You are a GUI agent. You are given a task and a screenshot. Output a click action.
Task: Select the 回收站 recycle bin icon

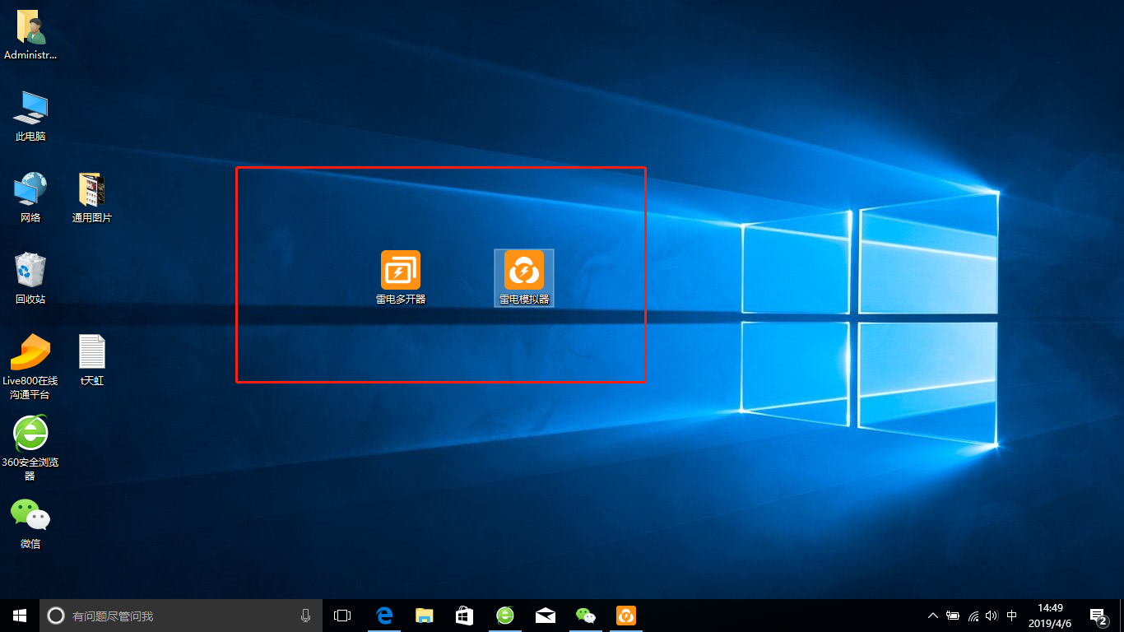click(x=30, y=279)
